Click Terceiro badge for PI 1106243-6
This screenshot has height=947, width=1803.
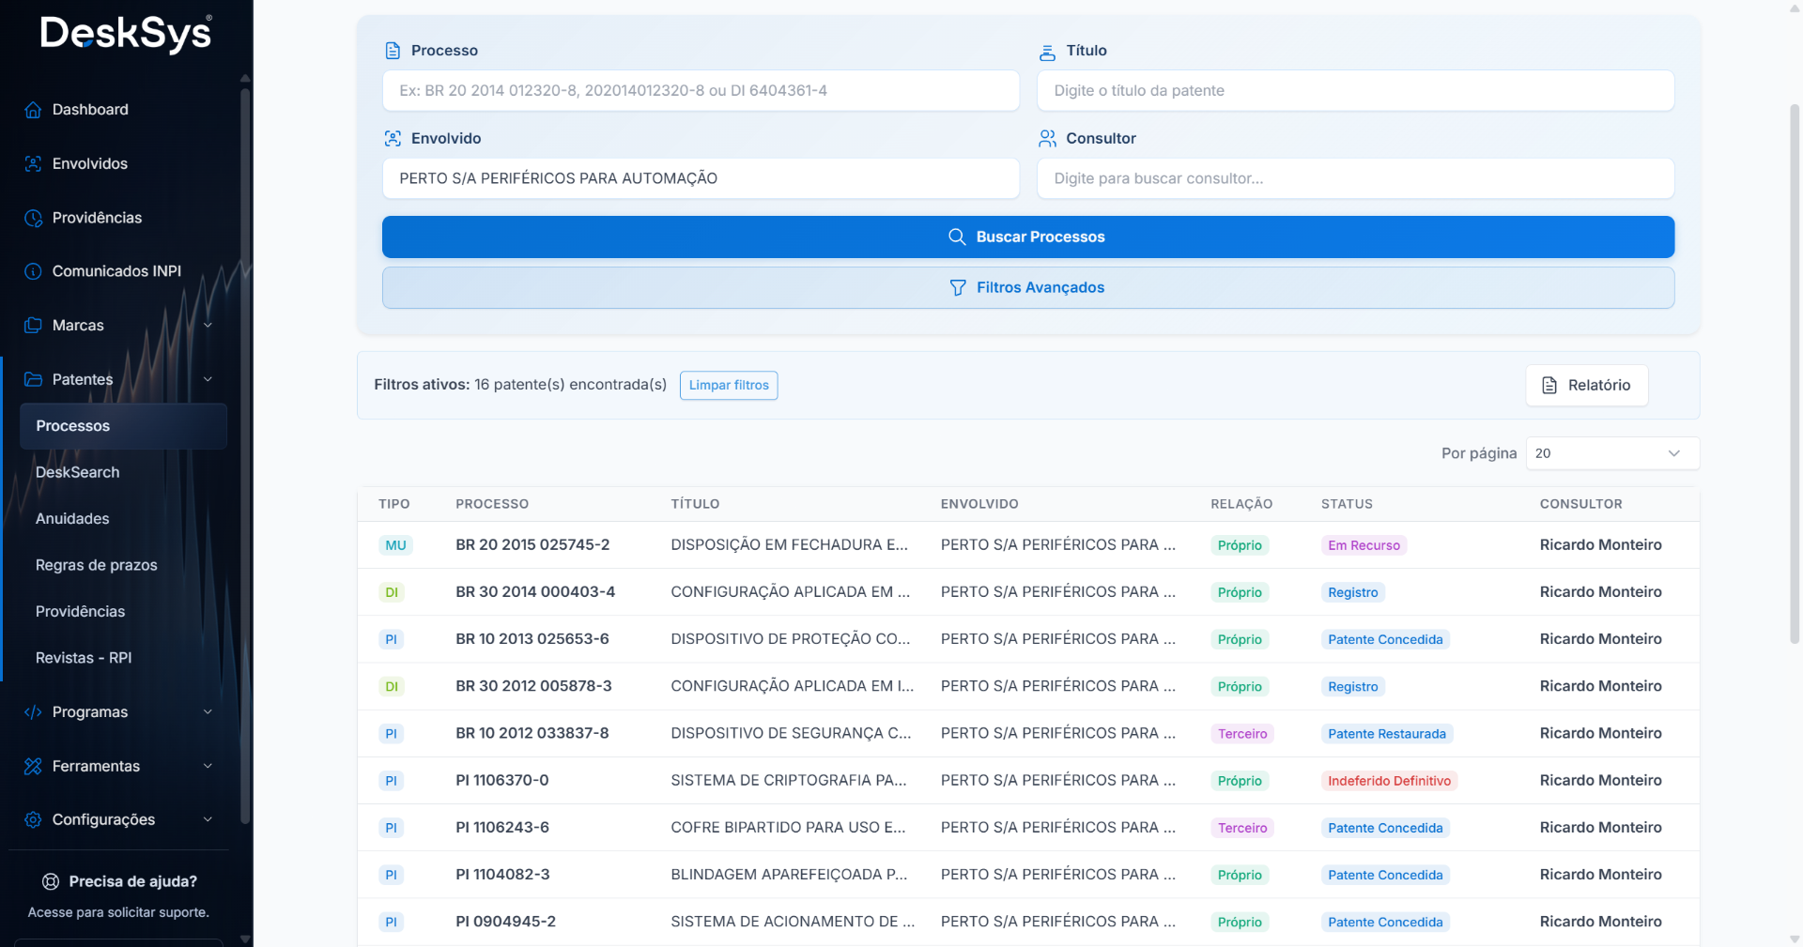pyautogui.click(x=1242, y=828)
